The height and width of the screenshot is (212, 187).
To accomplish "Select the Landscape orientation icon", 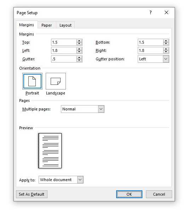I will [56, 81].
